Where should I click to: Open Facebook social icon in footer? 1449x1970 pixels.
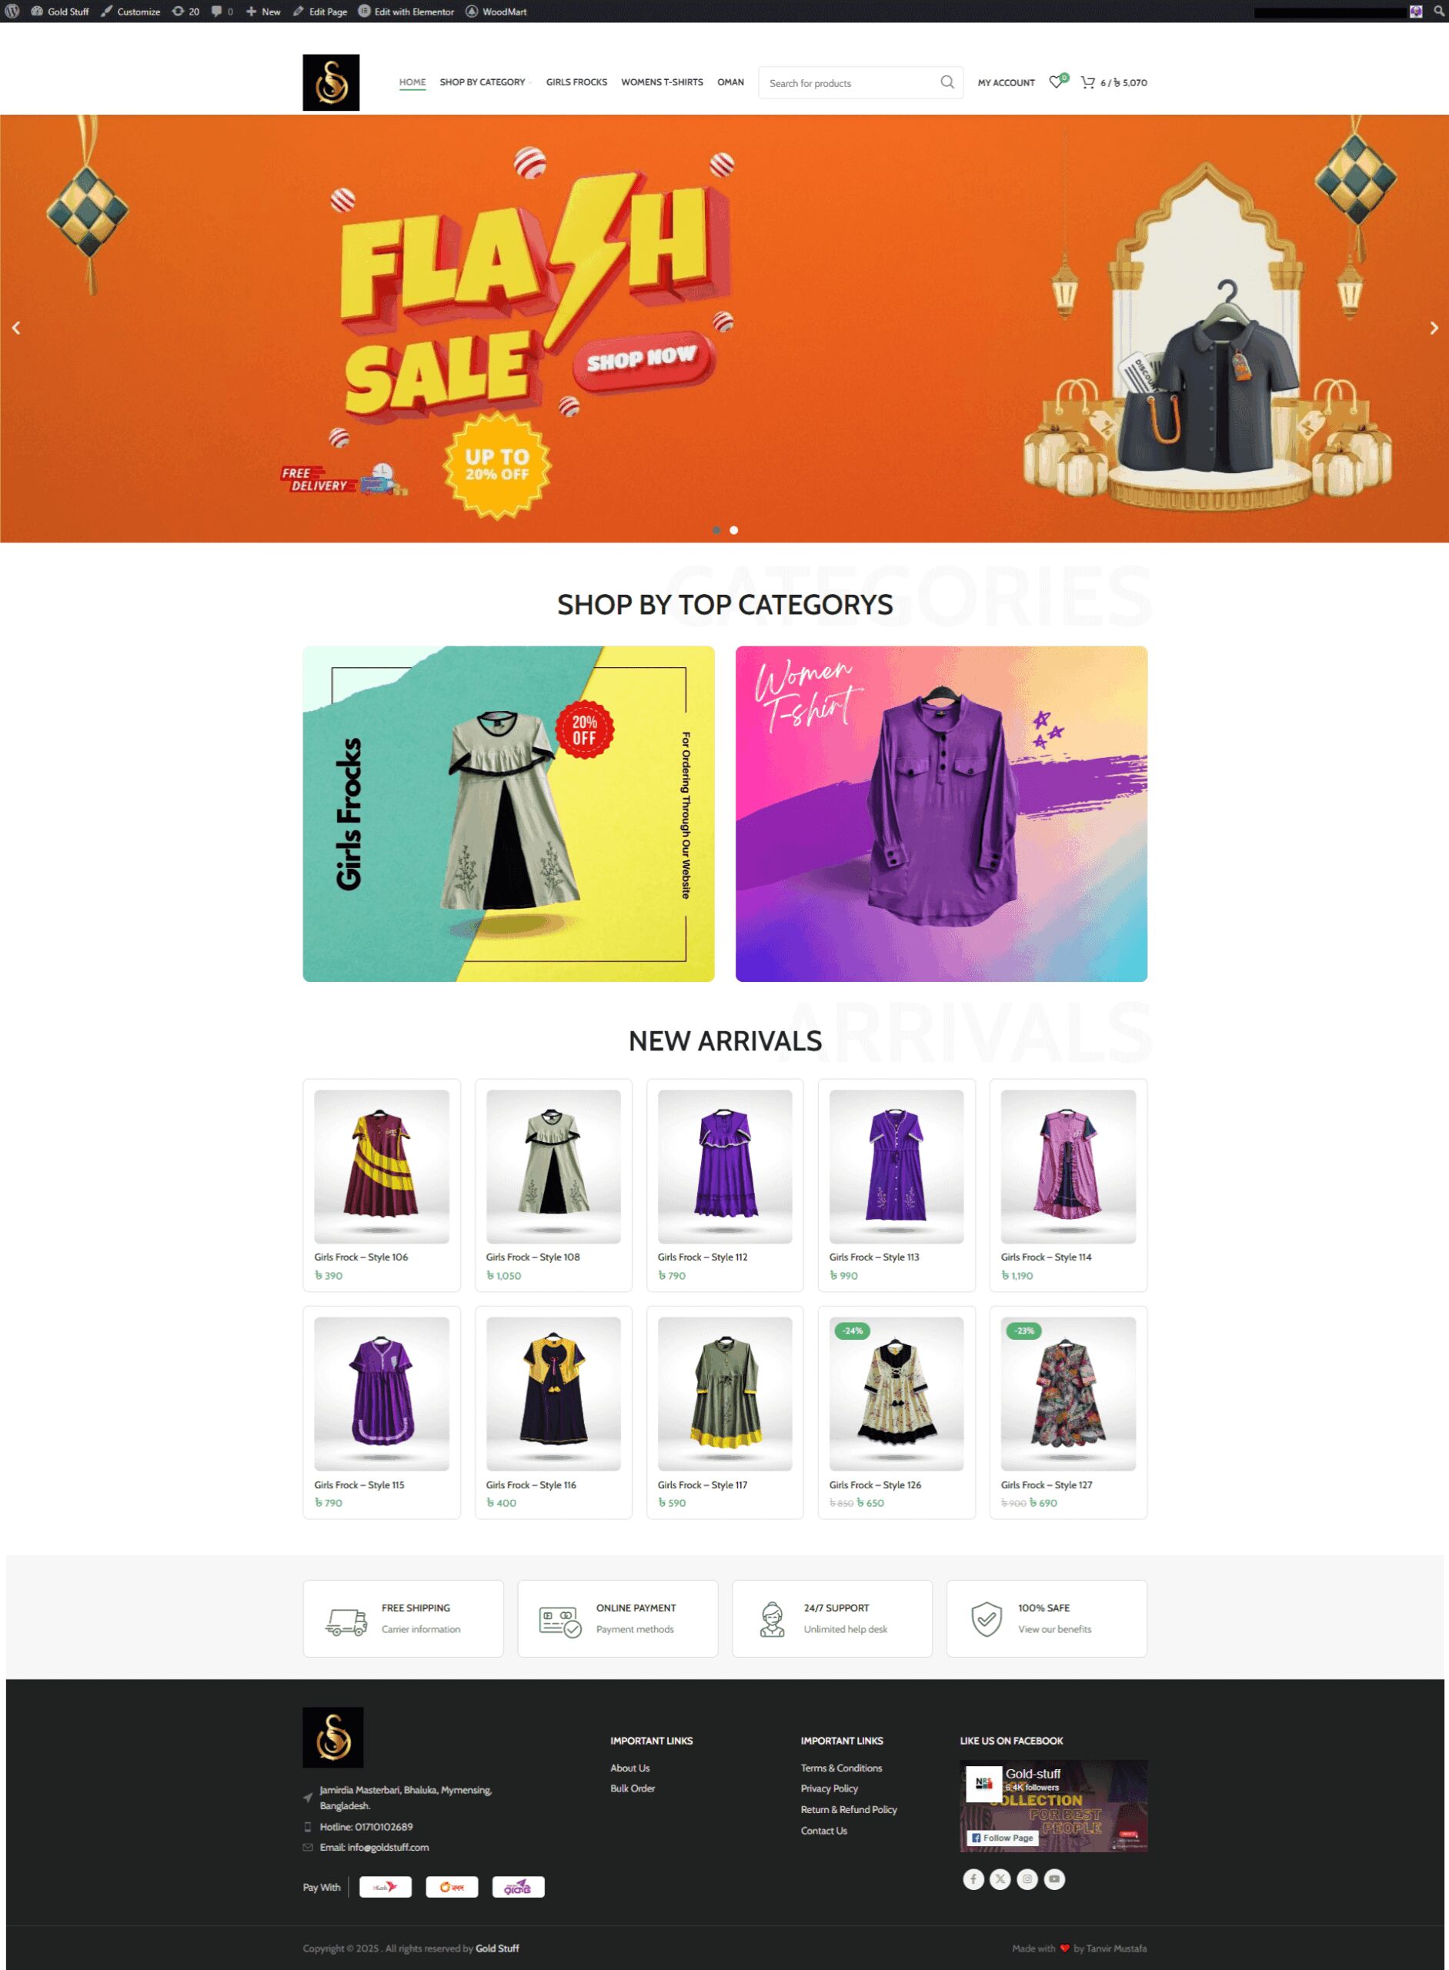click(973, 1878)
